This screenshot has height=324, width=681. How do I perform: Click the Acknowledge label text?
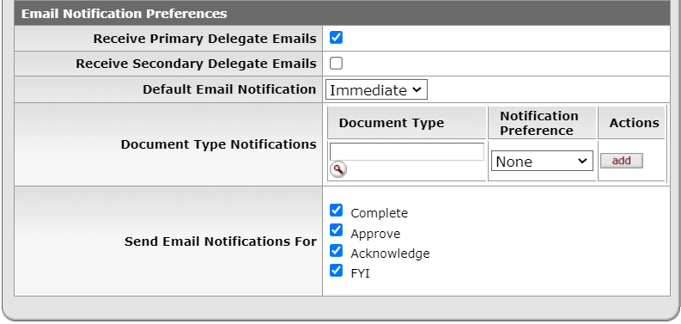point(390,254)
